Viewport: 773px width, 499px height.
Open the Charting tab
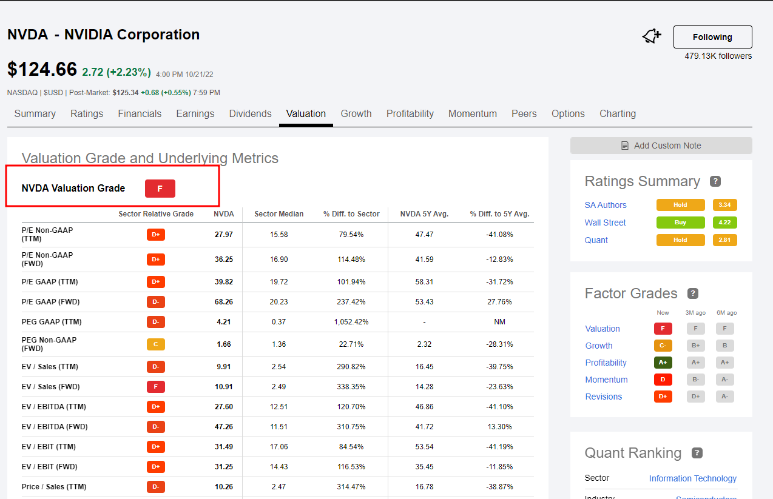pyautogui.click(x=618, y=114)
